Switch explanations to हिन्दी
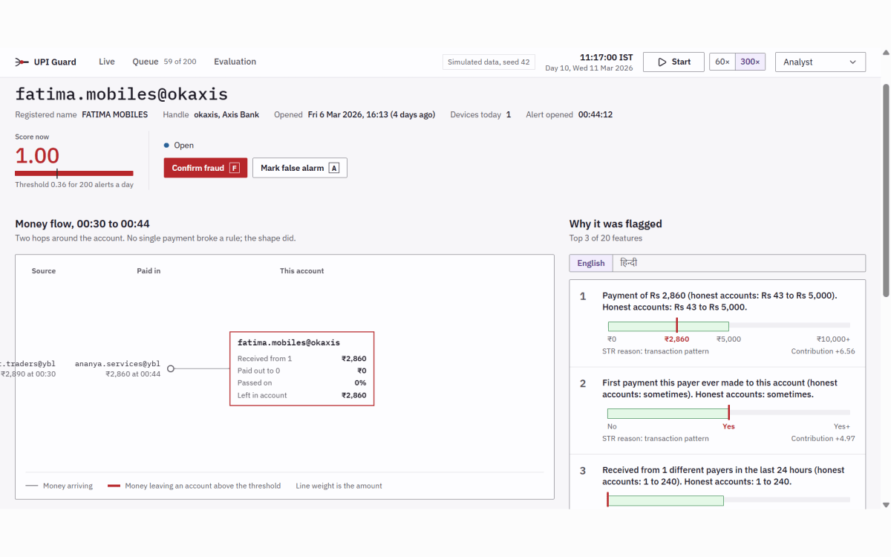The image size is (891, 557). [x=629, y=263]
